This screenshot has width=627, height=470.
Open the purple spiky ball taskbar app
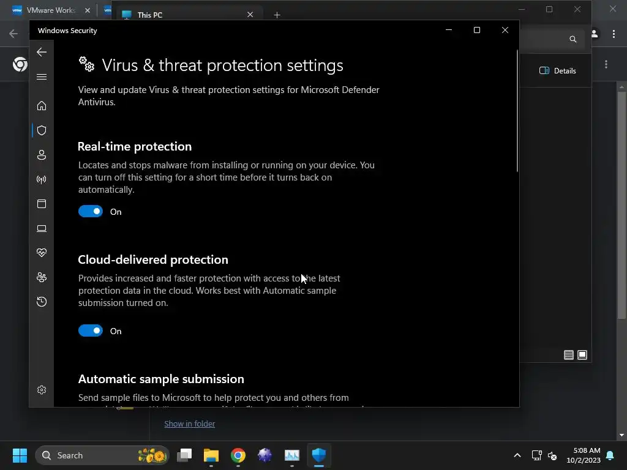tap(265, 455)
